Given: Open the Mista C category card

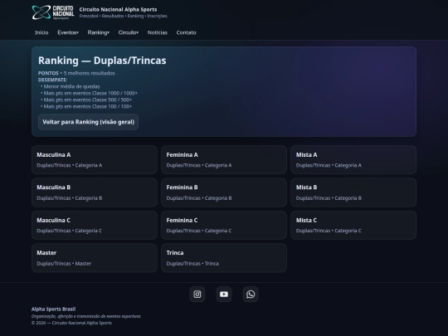Looking at the screenshot, I should pyautogui.click(x=353, y=225).
